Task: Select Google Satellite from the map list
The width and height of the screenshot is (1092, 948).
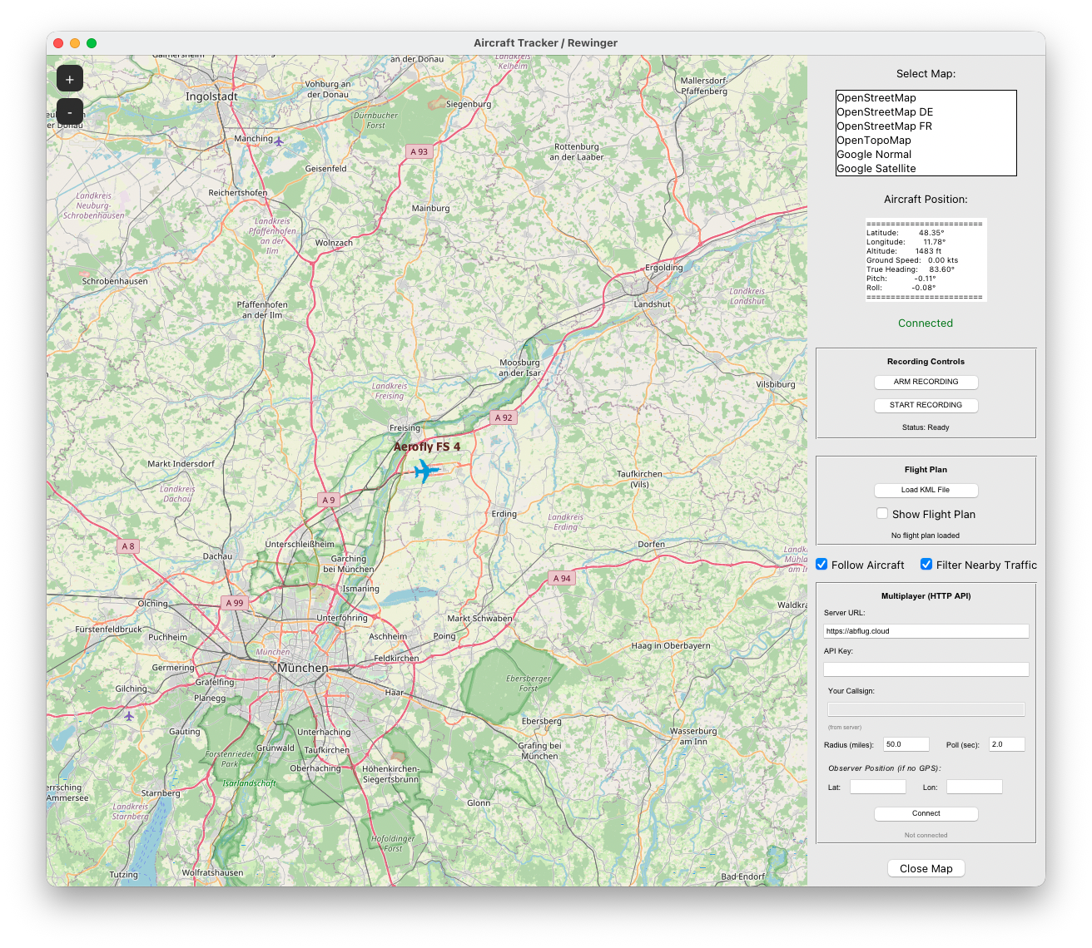Action: coord(880,168)
